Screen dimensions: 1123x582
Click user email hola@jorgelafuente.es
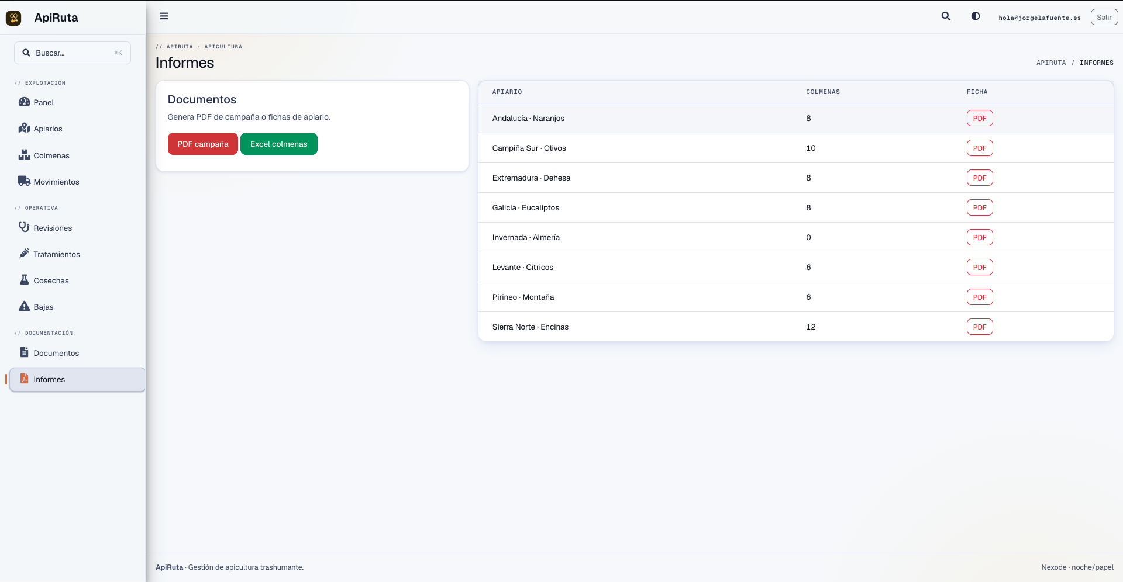[x=1039, y=18]
